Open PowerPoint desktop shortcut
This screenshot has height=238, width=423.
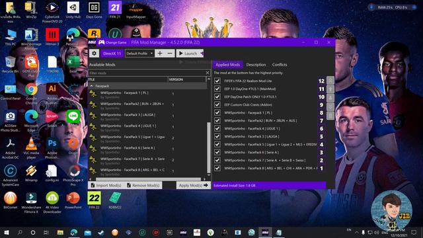pos(73,201)
